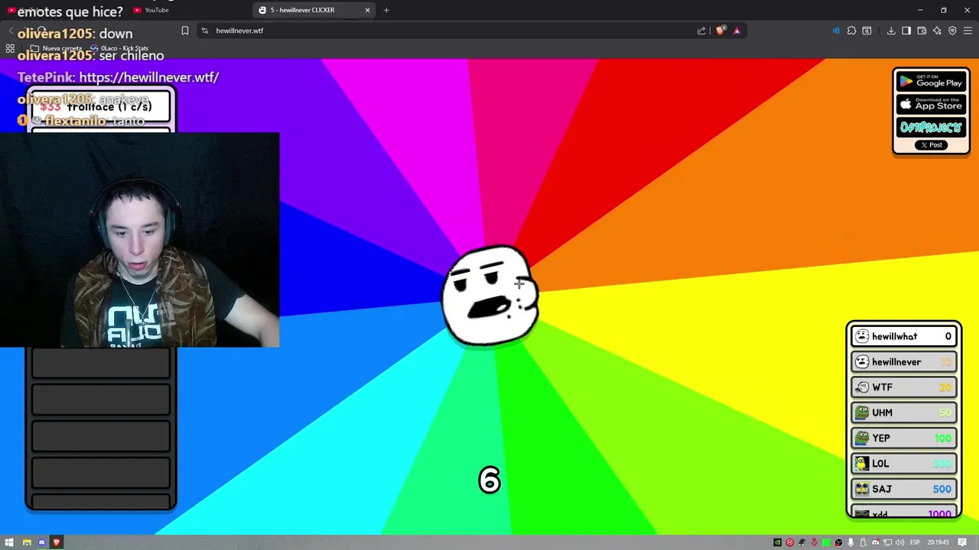Click the YEP pepe icon in skin list
Viewport: 979px width, 550px height.
[862, 438]
